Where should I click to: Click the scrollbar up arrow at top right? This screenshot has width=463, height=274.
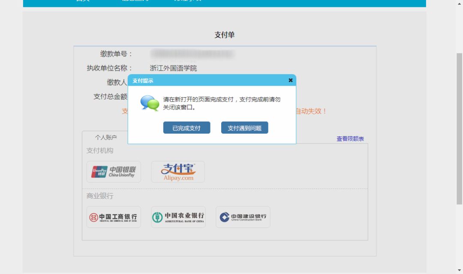[x=459, y=3]
